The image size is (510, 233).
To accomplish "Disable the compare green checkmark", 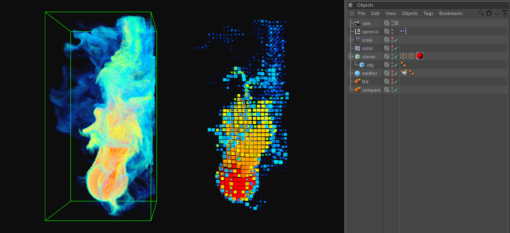I will pos(396,90).
